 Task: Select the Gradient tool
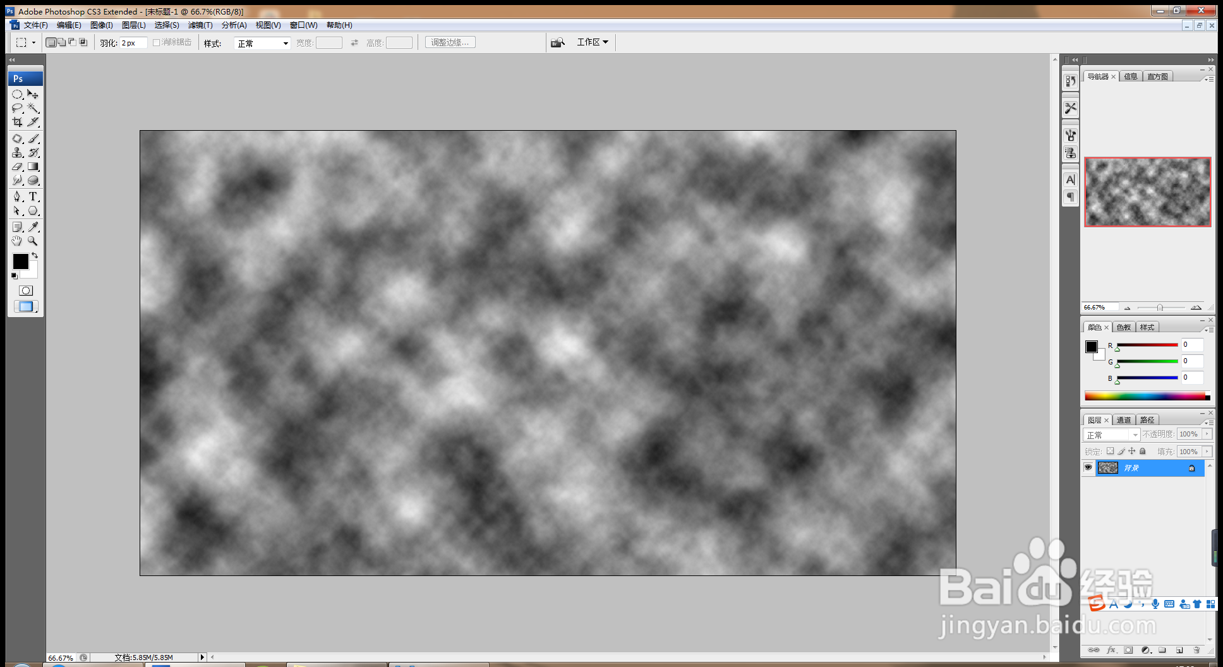[x=33, y=166]
